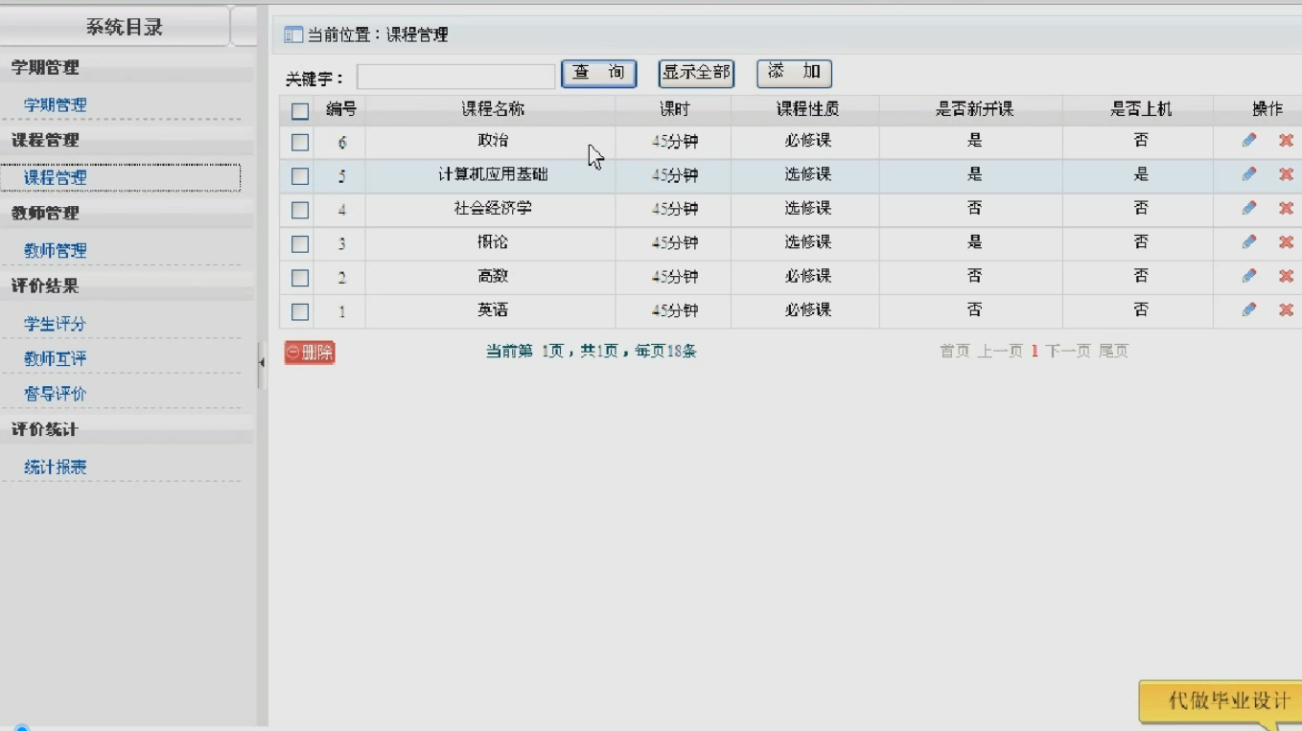Focus the 关键字 search input field
This screenshot has height=731, width=1302.
tap(456, 77)
